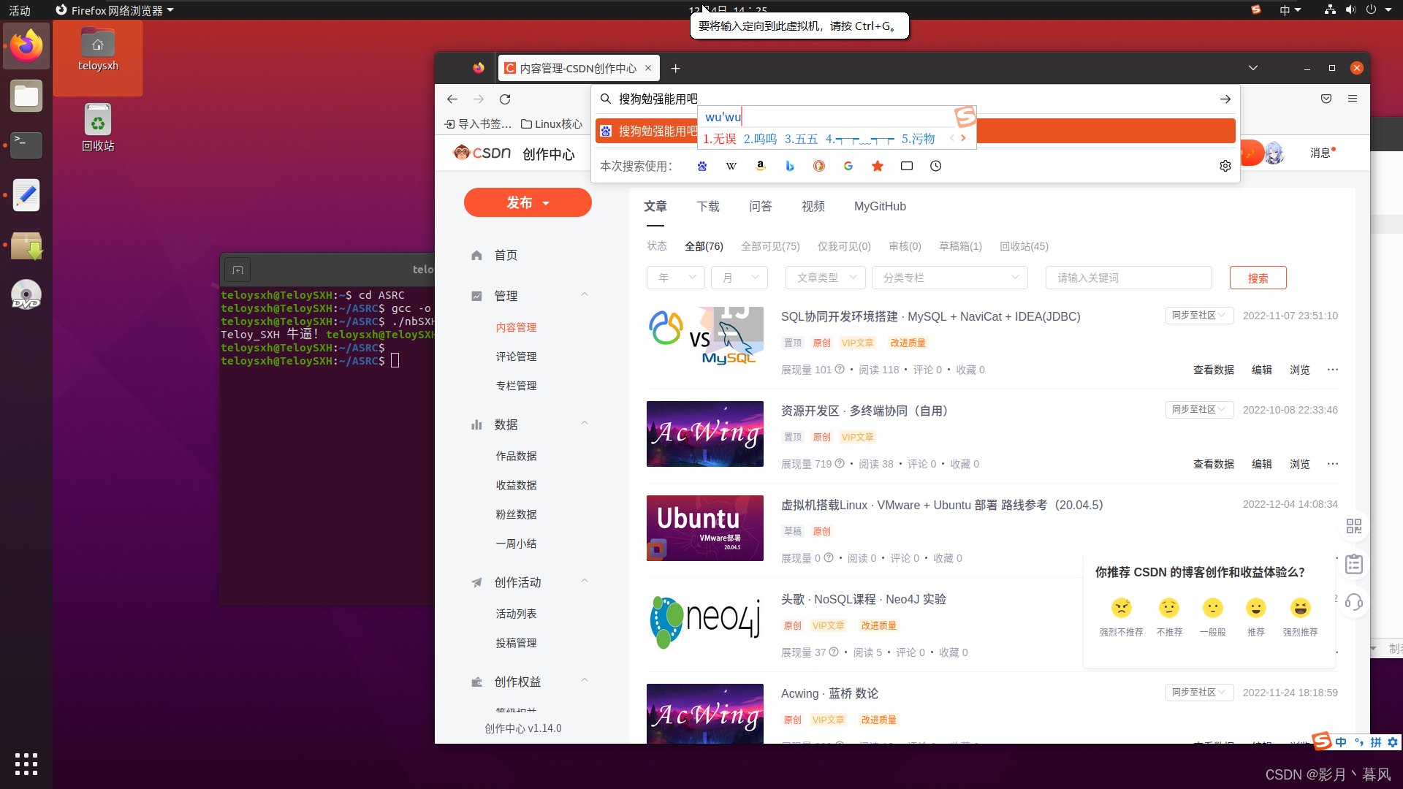
Task: Open the MyGitHub tab
Action: 880,207
